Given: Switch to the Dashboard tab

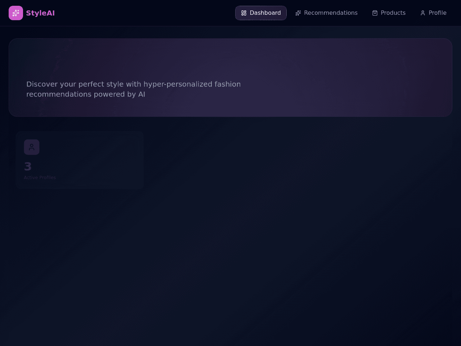Looking at the screenshot, I should (261, 13).
